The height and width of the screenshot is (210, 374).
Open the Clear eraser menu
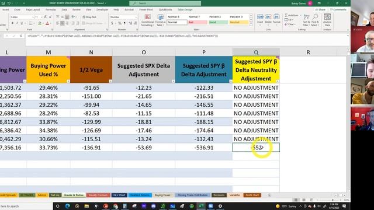click(x=290, y=24)
